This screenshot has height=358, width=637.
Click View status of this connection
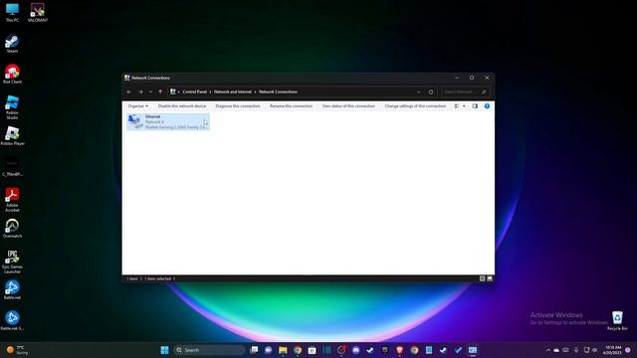pyautogui.click(x=348, y=106)
